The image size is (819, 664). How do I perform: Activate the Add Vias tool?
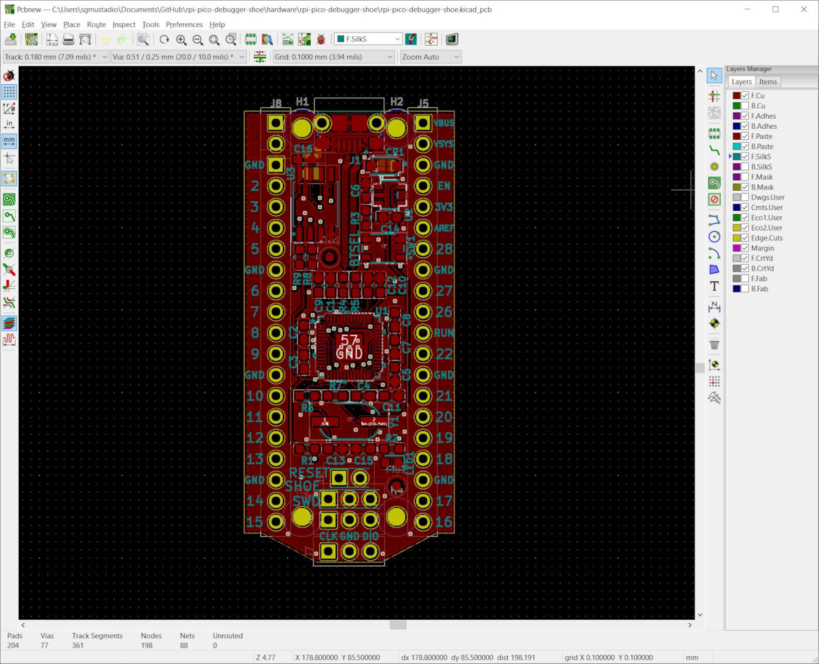coord(714,166)
